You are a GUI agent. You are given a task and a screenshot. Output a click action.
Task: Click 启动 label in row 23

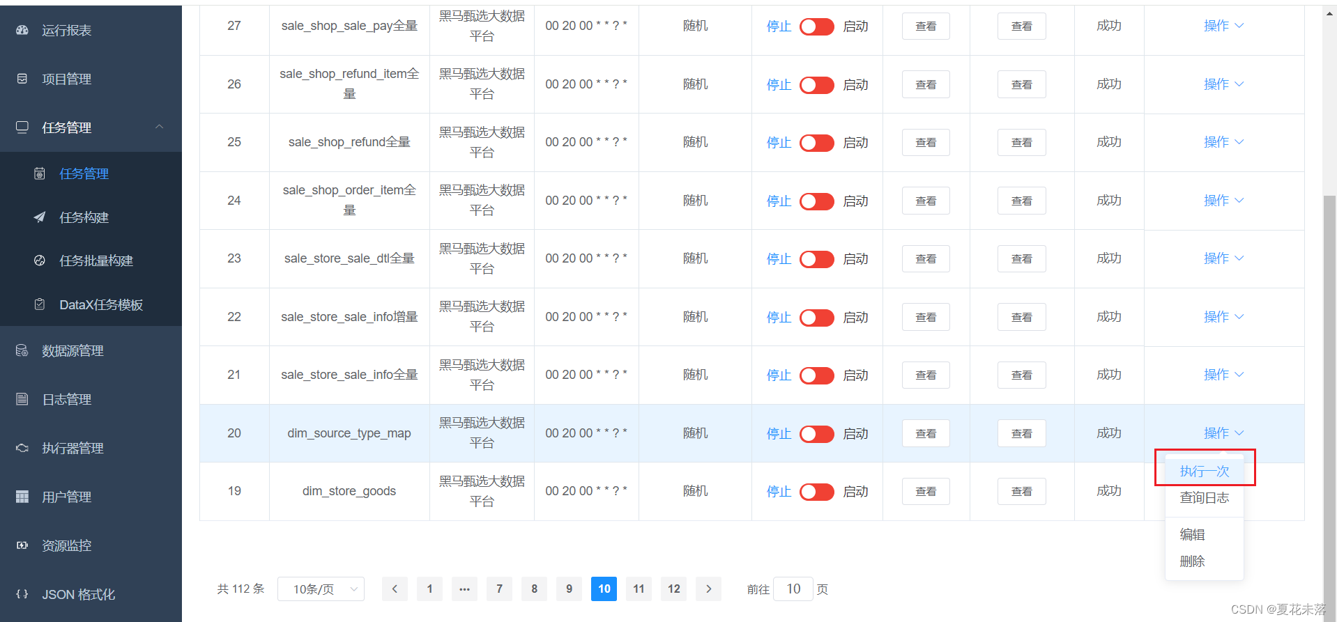click(855, 259)
